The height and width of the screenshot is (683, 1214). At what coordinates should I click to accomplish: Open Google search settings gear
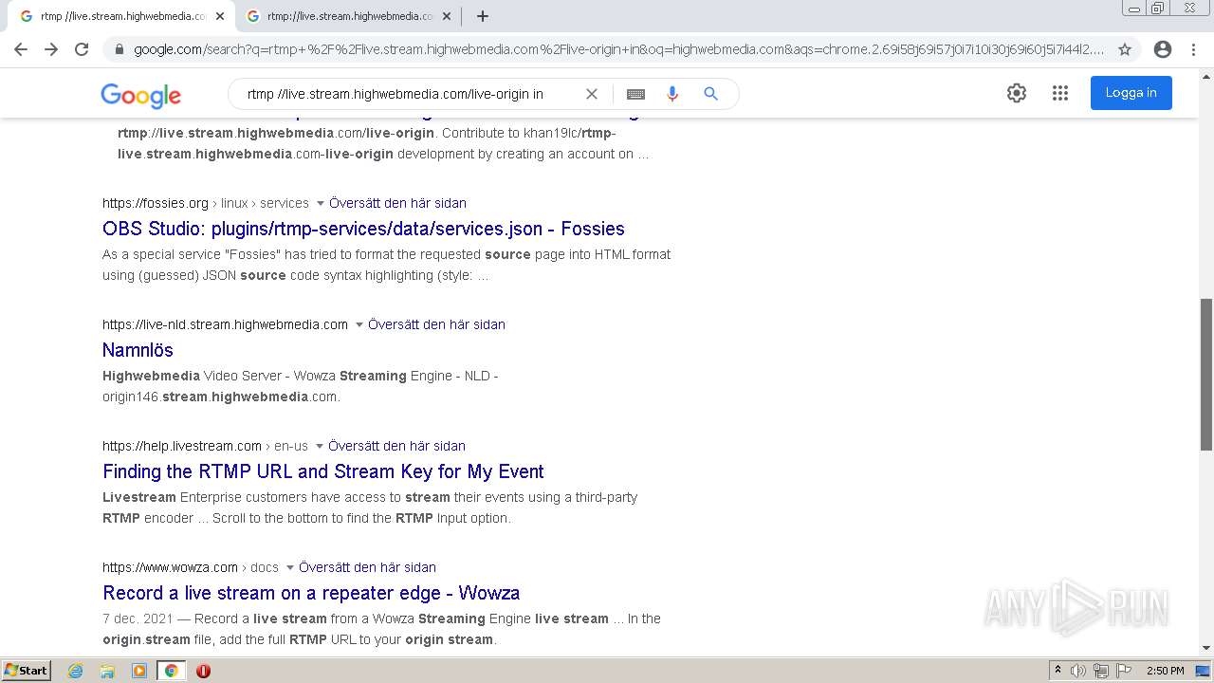click(x=1017, y=93)
